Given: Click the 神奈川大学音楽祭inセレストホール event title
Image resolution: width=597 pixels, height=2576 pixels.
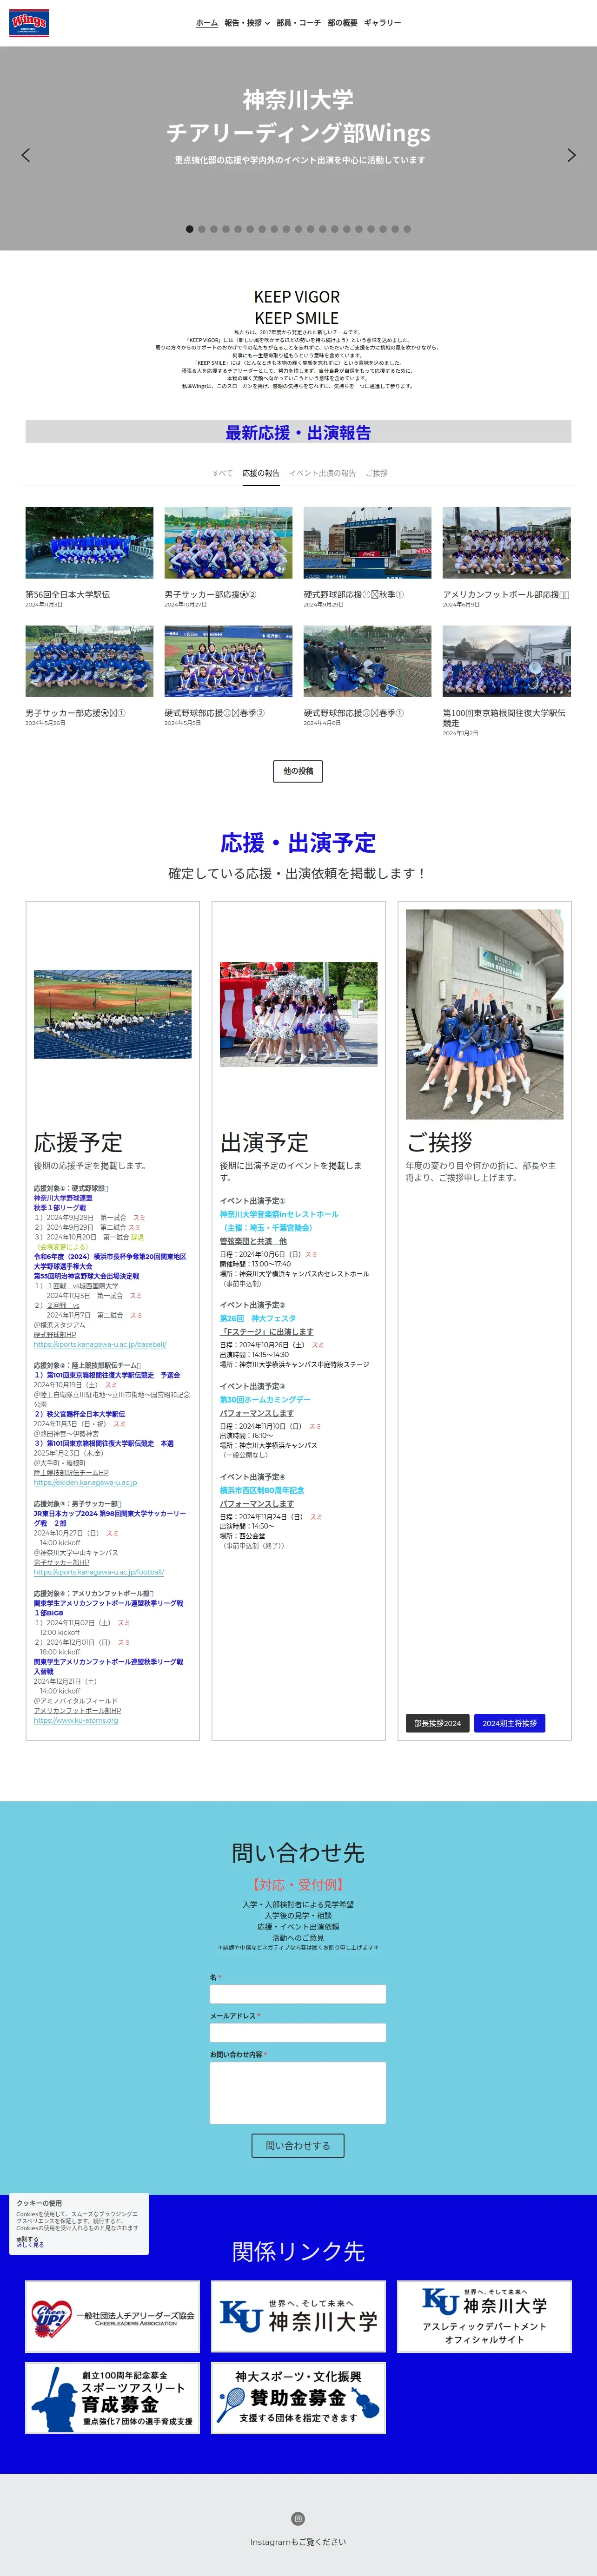Looking at the screenshot, I should click(279, 1214).
